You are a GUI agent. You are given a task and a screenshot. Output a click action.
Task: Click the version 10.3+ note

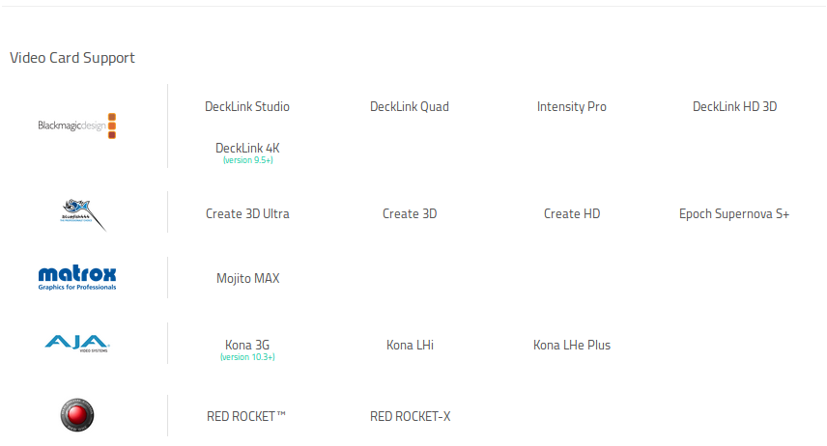pyautogui.click(x=247, y=357)
